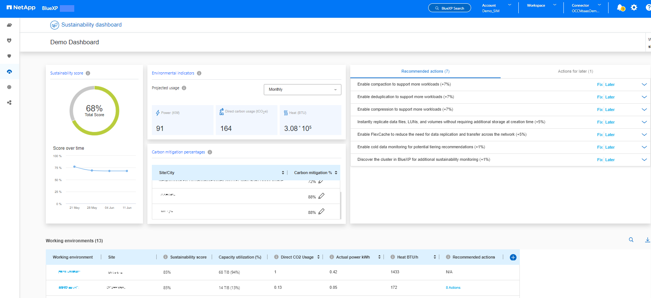Click the Environmental indicators info icon
This screenshot has height=298, width=651.
[199, 73]
